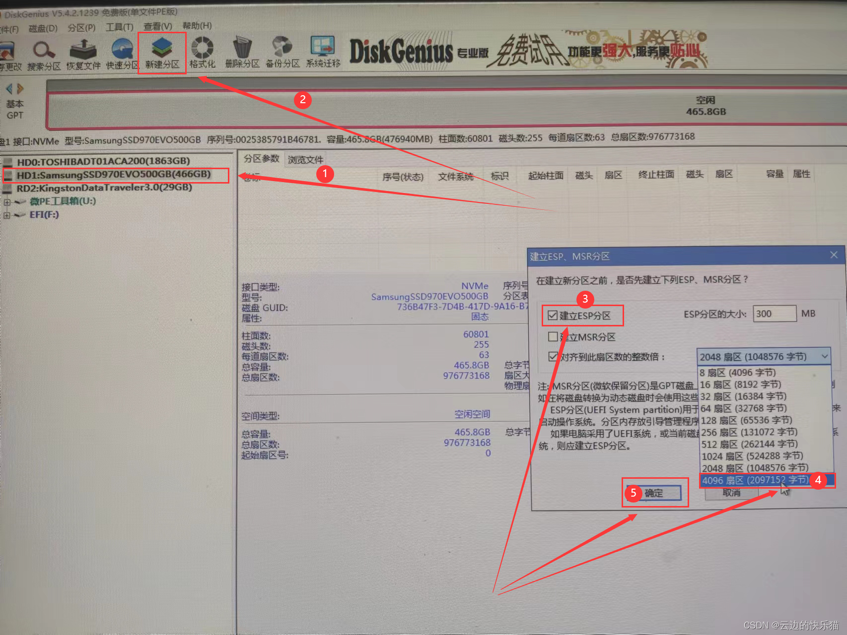847x635 pixels.
Task: Click the 容量 column header
Action: pyautogui.click(x=775, y=174)
